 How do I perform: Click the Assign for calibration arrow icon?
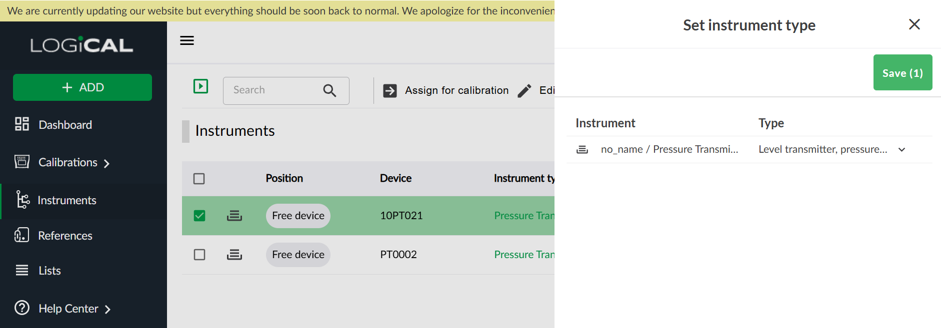(x=390, y=90)
